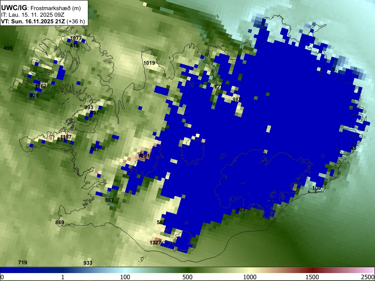Select the 500 tick on color scale

coord(187,277)
